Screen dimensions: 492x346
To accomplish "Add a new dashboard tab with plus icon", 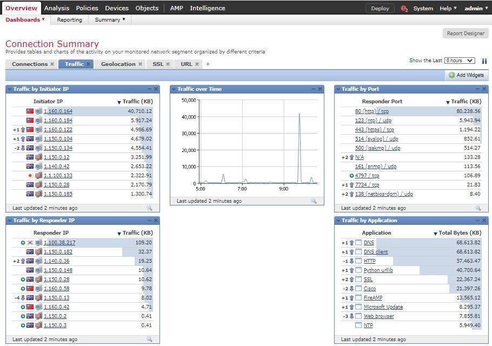I will [x=208, y=64].
